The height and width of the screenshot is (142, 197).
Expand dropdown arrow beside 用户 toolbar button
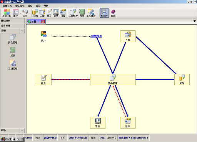point(20,13)
